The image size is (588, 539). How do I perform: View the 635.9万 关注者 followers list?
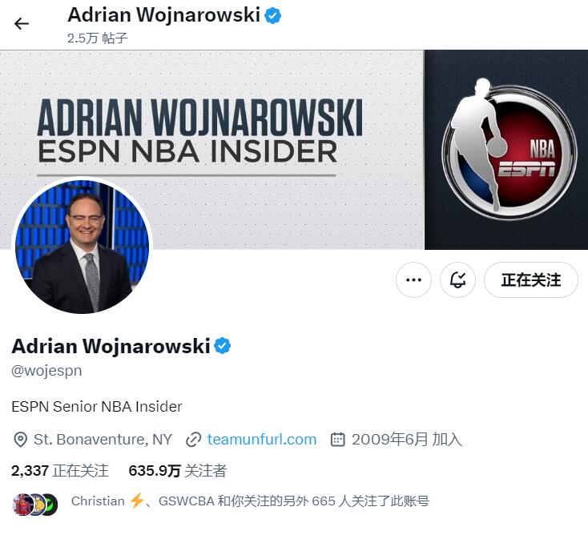(177, 471)
